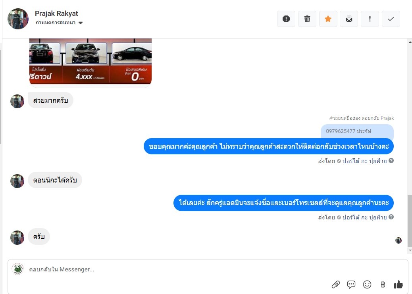Screen dimensions: 412x294
Task: Open saved replies speech bubble icon
Action: pos(351,284)
